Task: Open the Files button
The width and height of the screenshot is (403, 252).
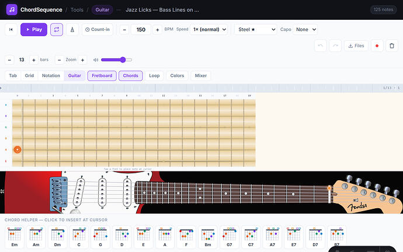Action: (x=356, y=45)
